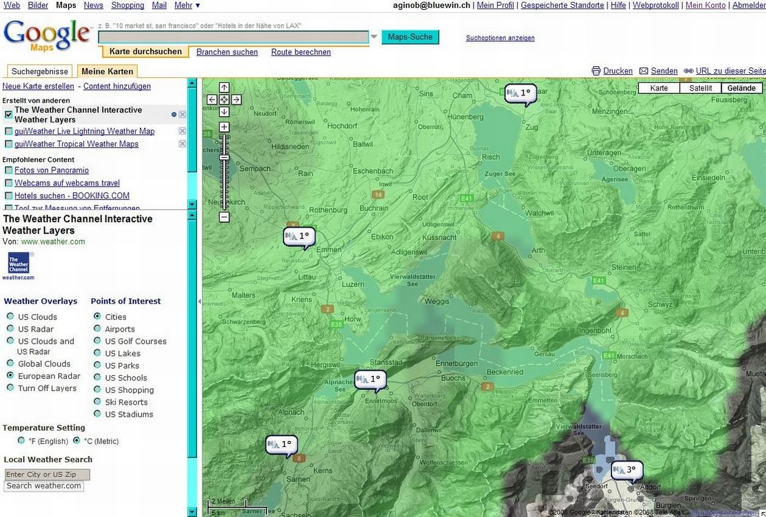The width and height of the screenshot is (766, 517).
Task: Click the printer icon beside Drucken
Action: (x=596, y=71)
